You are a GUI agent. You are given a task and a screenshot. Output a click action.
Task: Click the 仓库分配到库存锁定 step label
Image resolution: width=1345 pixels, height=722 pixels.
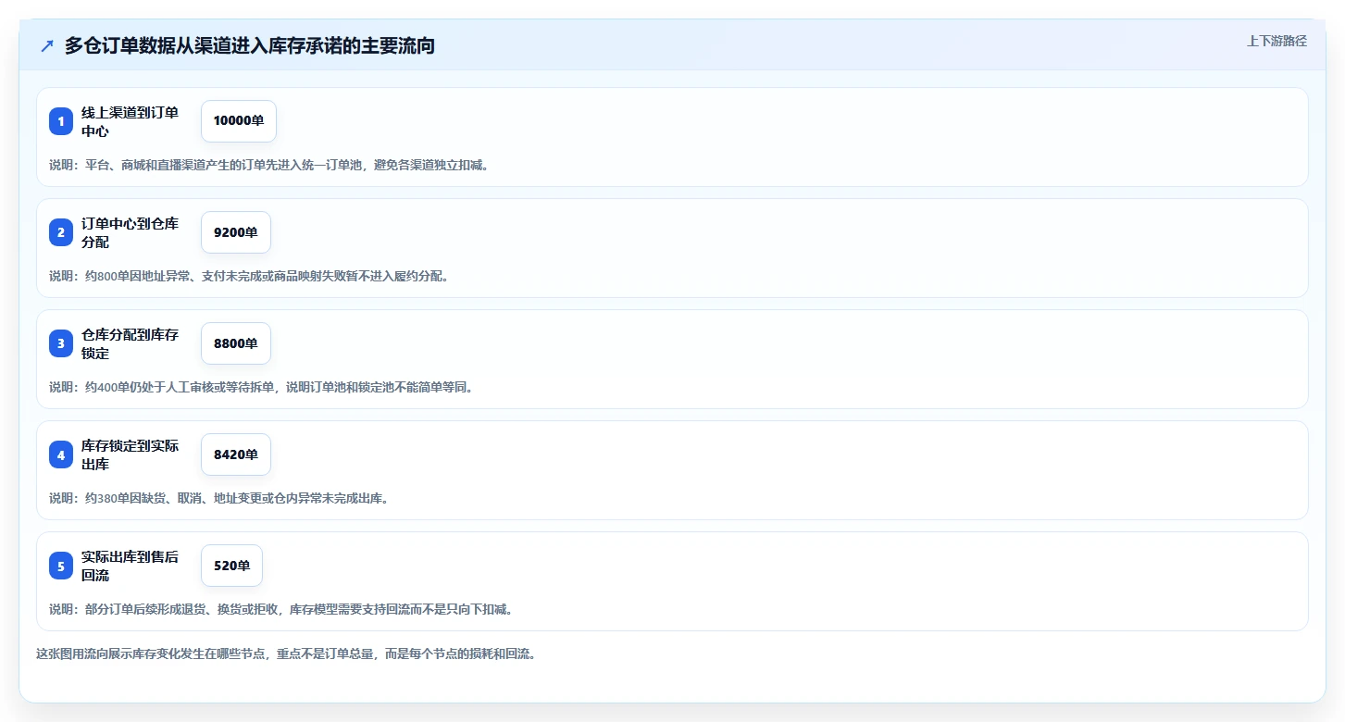pyautogui.click(x=130, y=343)
